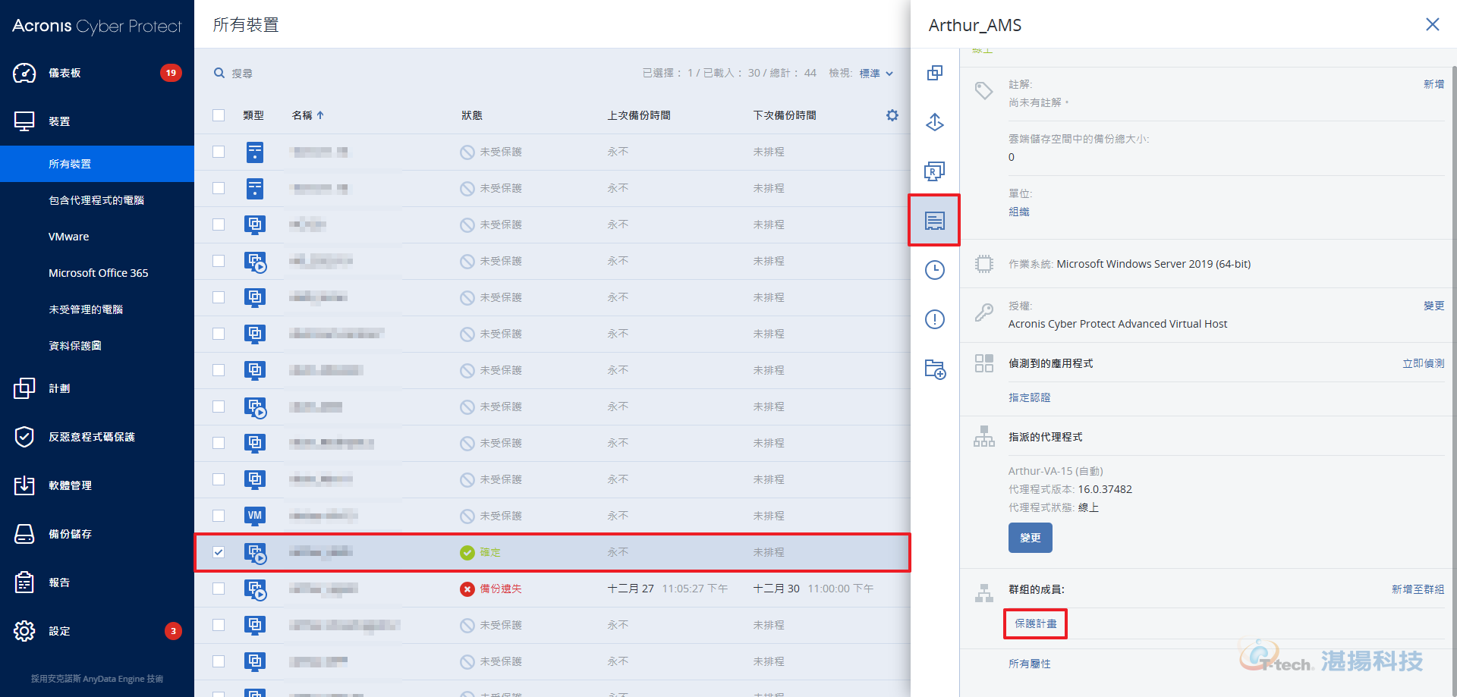Check the first device row checkbox
The image size is (1457, 697).
pyautogui.click(x=219, y=152)
